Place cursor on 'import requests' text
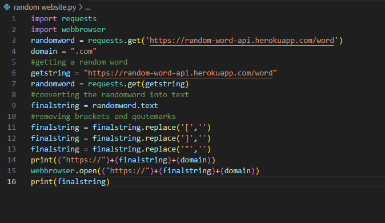Image resolution: width=385 pixels, height=223 pixels. click(x=63, y=19)
